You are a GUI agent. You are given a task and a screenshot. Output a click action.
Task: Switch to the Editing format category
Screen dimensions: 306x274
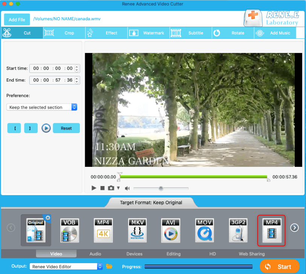tap(174, 254)
